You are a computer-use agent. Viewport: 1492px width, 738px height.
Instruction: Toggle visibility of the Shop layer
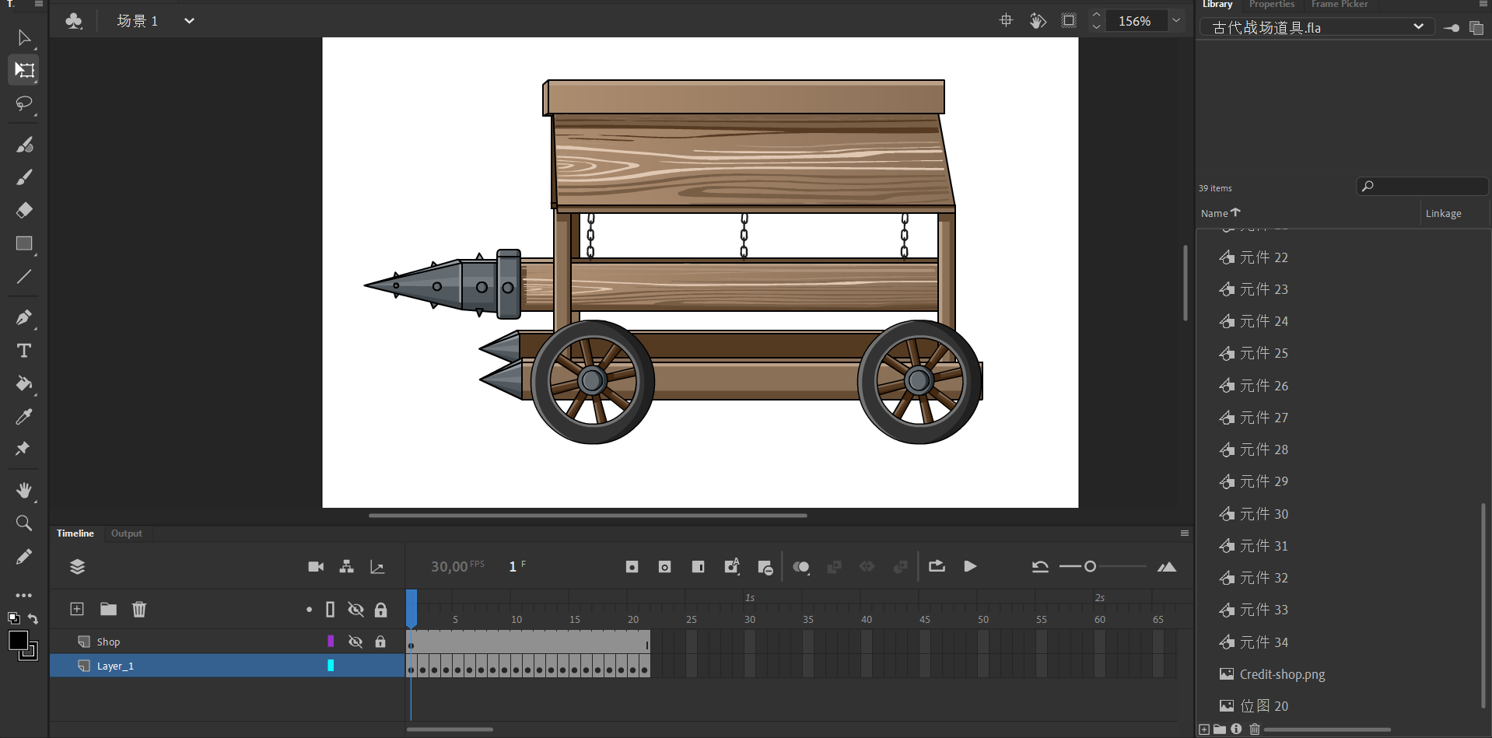(x=355, y=642)
